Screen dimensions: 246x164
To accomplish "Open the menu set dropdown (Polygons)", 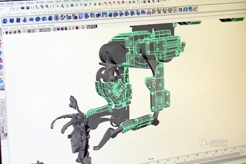I will (x=6, y=9).
